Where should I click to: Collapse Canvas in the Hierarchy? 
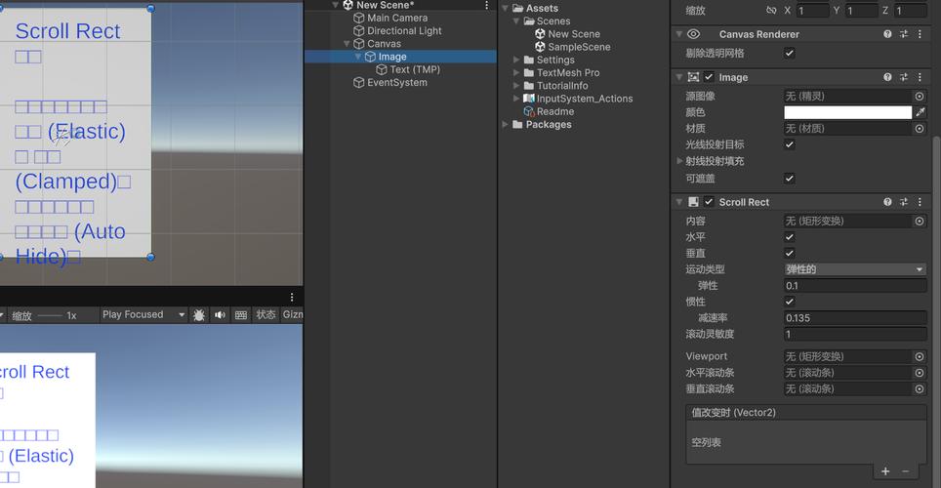click(347, 44)
